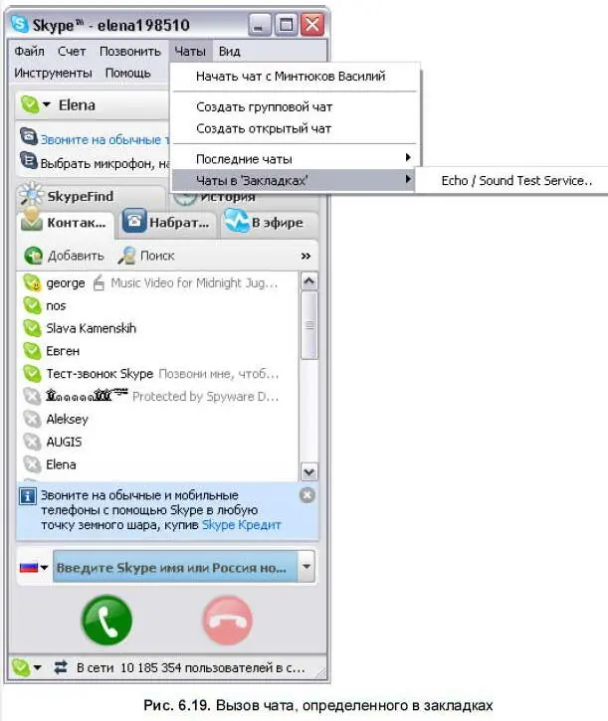The width and height of the screenshot is (608, 721).
Task: Open the SkypeFind tab icon
Action: 31,195
